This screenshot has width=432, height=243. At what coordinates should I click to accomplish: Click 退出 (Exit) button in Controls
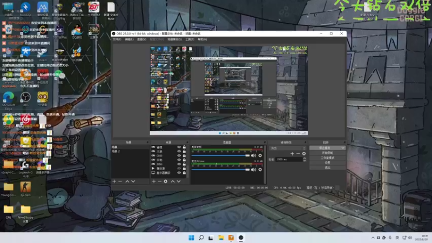[x=327, y=167]
